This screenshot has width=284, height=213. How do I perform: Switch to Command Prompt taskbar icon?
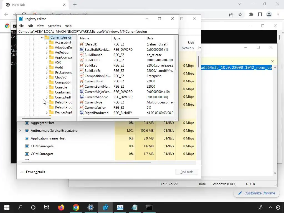[x=149, y=207]
